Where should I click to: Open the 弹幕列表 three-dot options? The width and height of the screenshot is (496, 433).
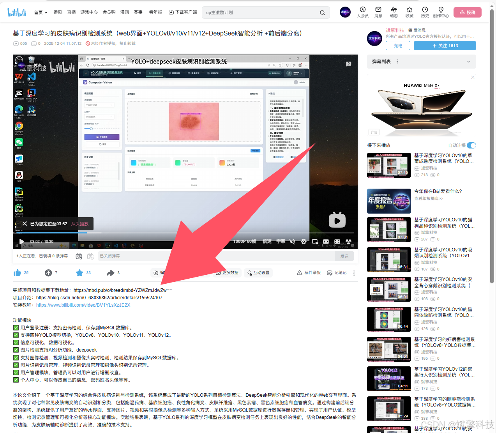click(397, 62)
